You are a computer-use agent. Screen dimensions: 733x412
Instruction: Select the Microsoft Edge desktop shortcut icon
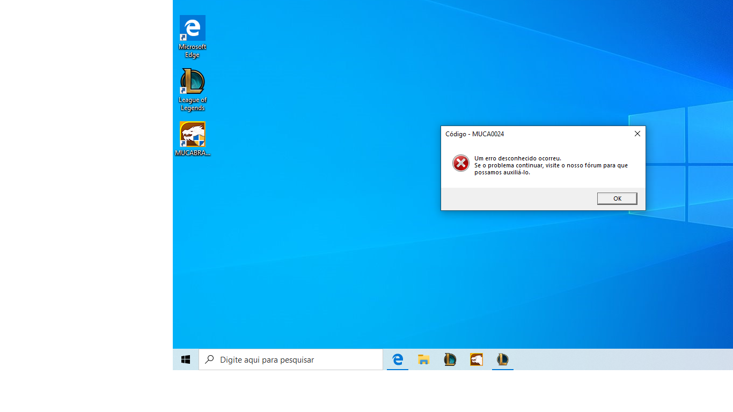192,28
